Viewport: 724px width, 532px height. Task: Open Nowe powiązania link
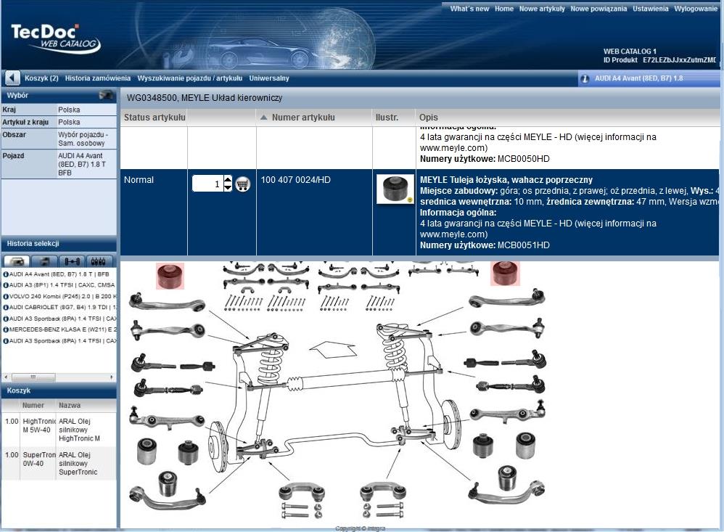click(x=599, y=9)
